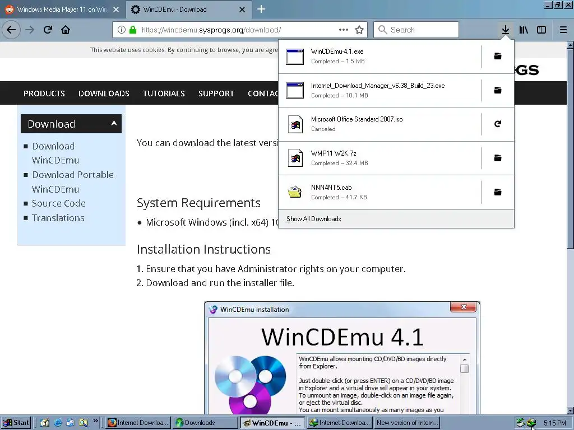Click the system clock 5:15 PM

click(554, 423)
